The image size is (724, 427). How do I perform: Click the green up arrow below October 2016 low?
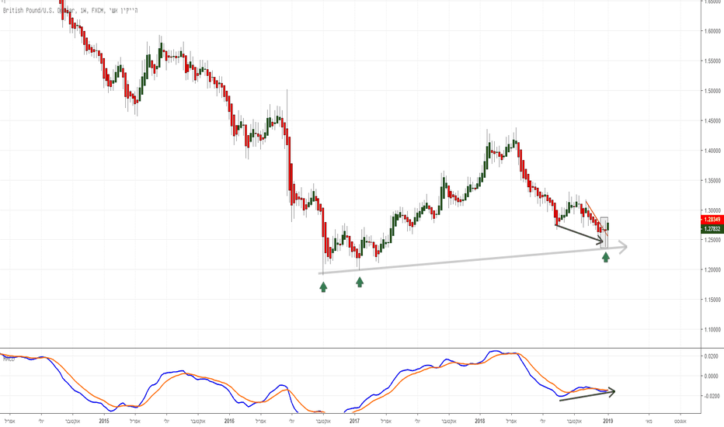[323, 287]
